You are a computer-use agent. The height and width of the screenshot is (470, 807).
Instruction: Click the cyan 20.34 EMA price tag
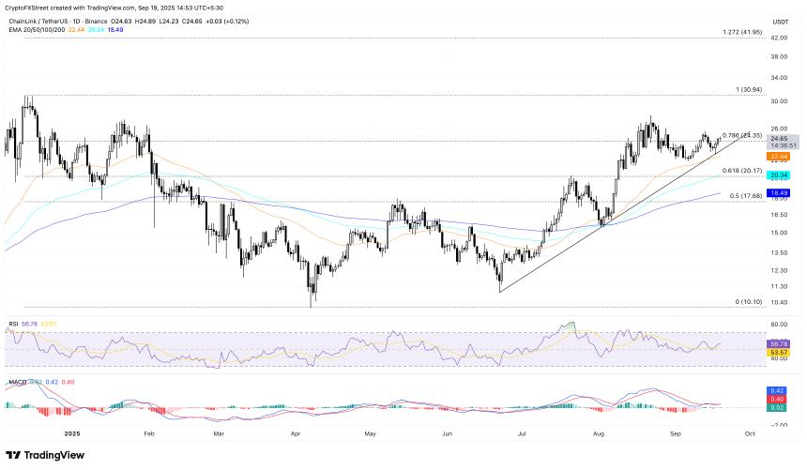[778, 175]
